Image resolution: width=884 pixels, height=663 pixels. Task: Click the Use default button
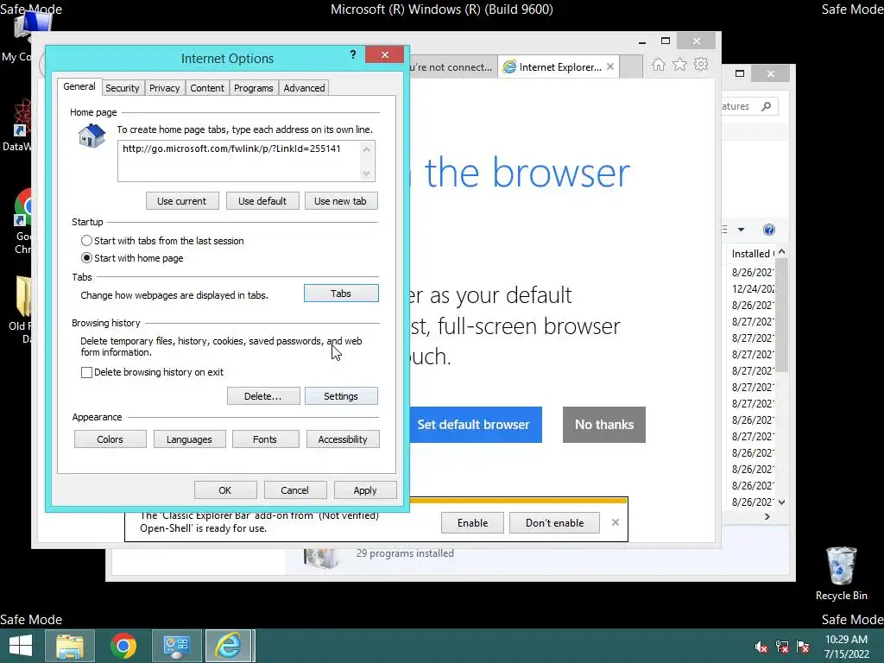(x=262, y=201)
